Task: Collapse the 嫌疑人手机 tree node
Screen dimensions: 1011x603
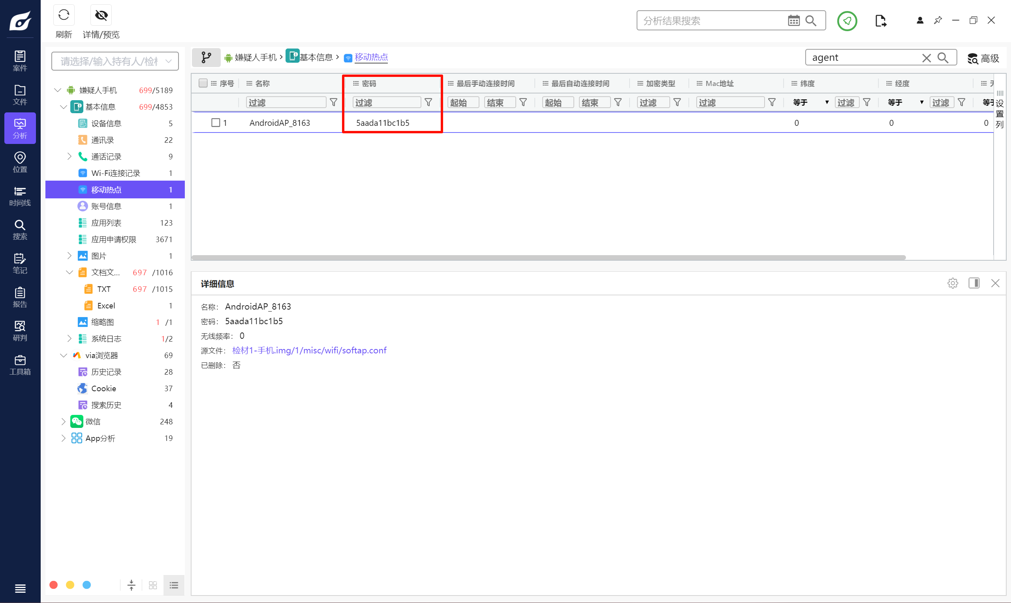Action: click(x=58, y=90)
